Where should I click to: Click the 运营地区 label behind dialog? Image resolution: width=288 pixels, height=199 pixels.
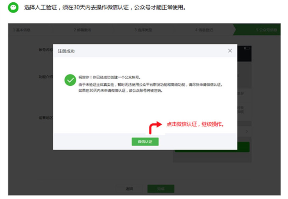click(x=46, y=118)
